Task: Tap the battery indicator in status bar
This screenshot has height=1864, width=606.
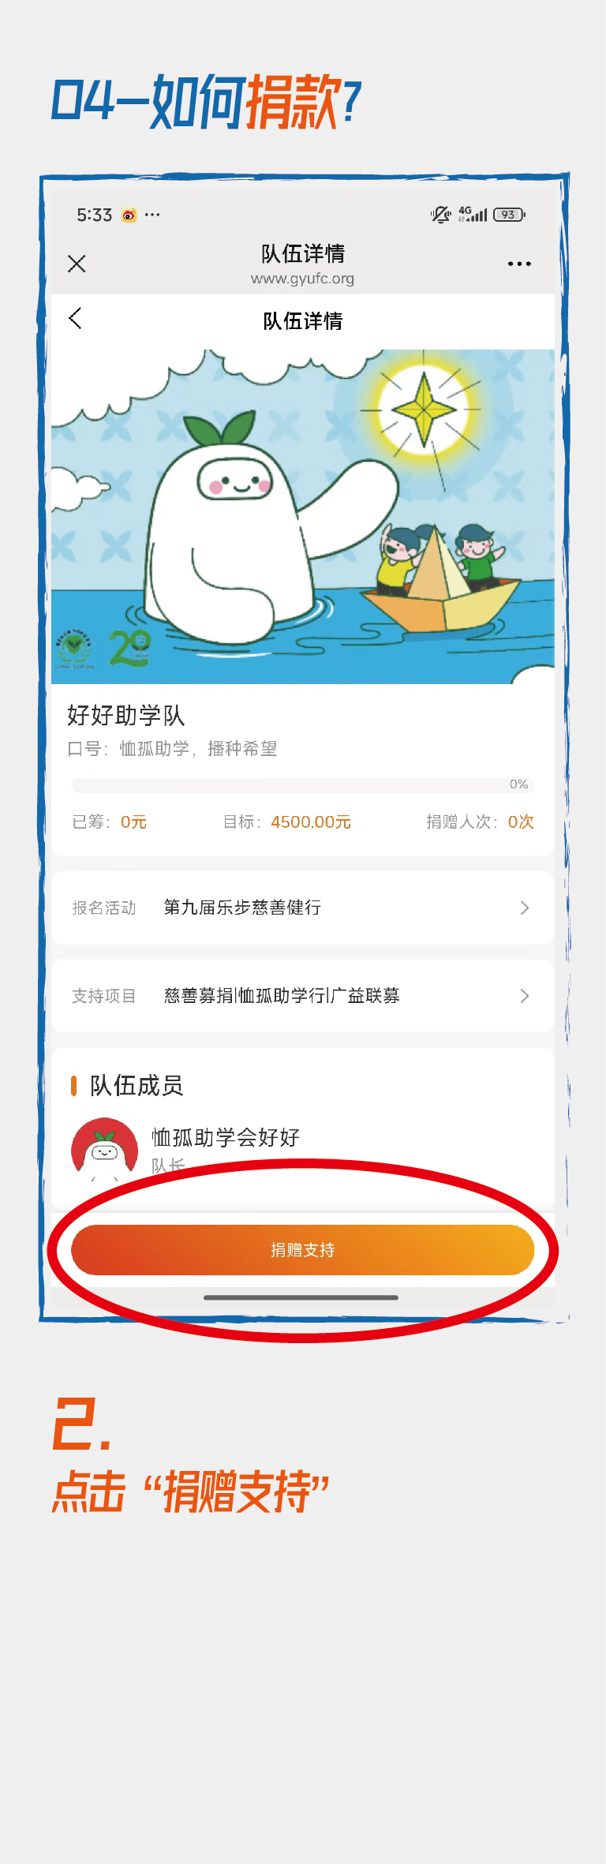Action: [x=509, y=215]
